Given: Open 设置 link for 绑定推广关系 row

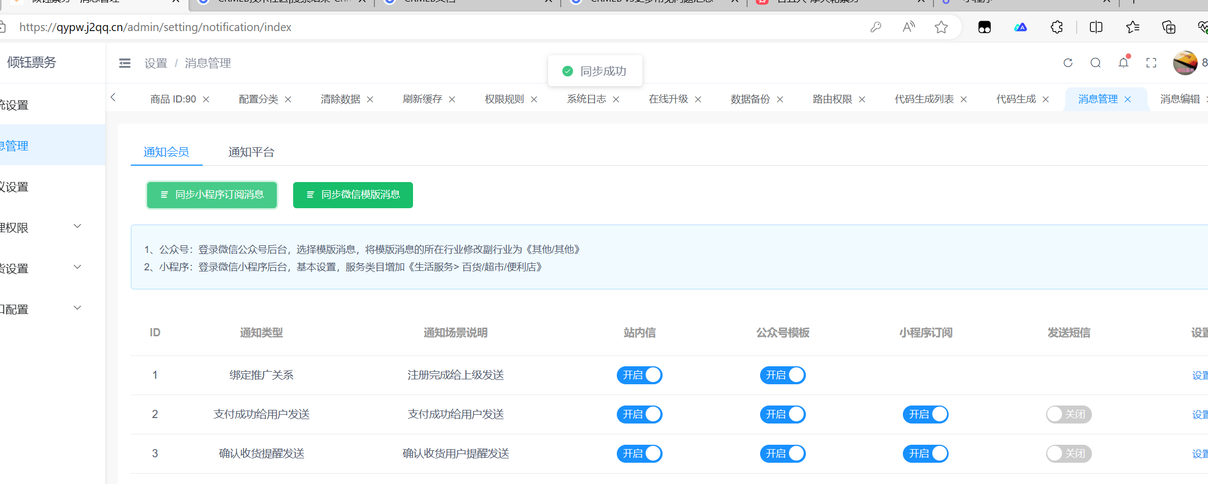Looking at the screenshot, I should point(1200,376).
